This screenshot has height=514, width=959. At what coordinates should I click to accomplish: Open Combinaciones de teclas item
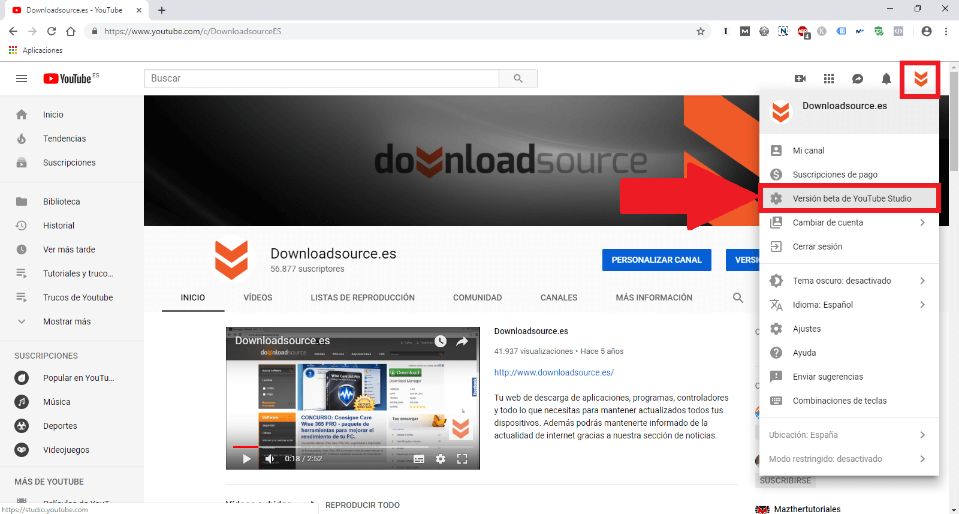point(849,401)
